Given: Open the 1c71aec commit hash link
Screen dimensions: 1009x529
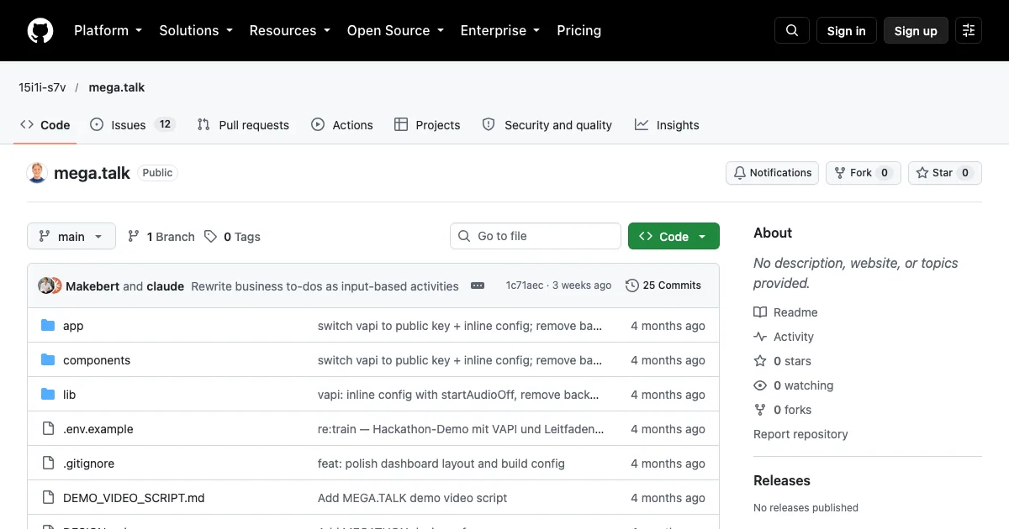Looking at the screenshot, I should click(x=524, y=285).
